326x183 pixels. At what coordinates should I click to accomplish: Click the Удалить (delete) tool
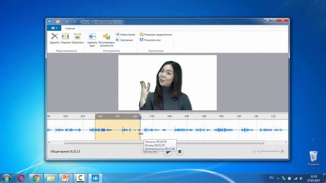click(x=55, y=39)
